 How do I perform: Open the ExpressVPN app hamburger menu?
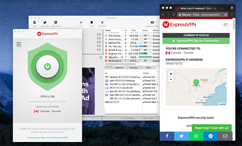(x=19, y=44)
